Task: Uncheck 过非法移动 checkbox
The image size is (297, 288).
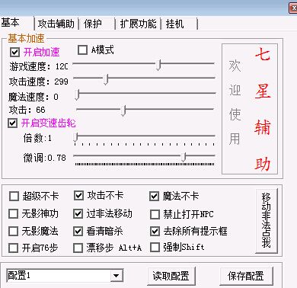Action: tap(78, 214)
